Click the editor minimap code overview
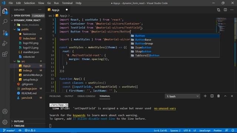 click(x=225, y=25)
